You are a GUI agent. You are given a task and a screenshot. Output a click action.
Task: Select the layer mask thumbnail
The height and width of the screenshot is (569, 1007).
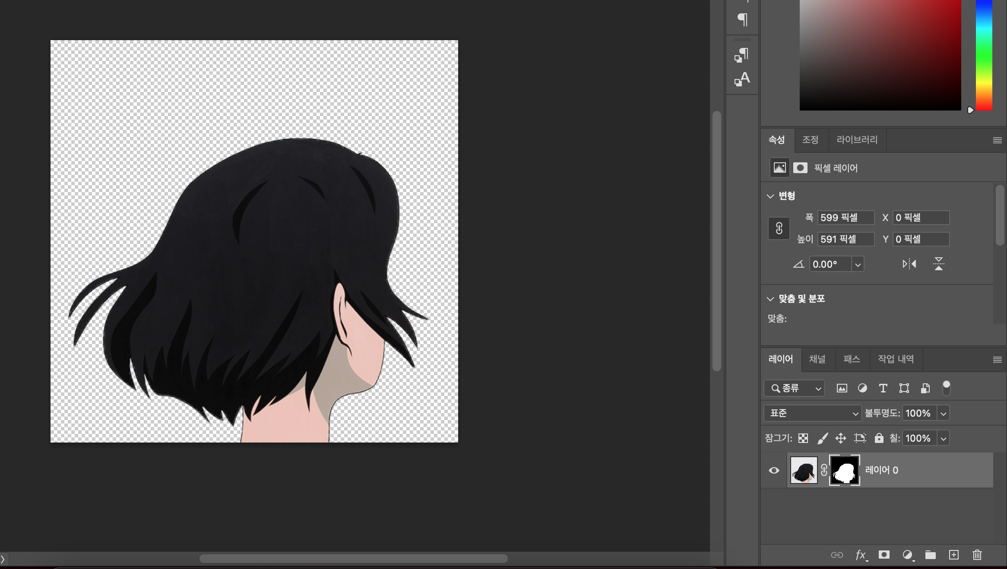(844, 471)
